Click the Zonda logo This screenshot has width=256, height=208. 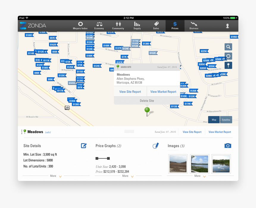[x=33, y=26]
